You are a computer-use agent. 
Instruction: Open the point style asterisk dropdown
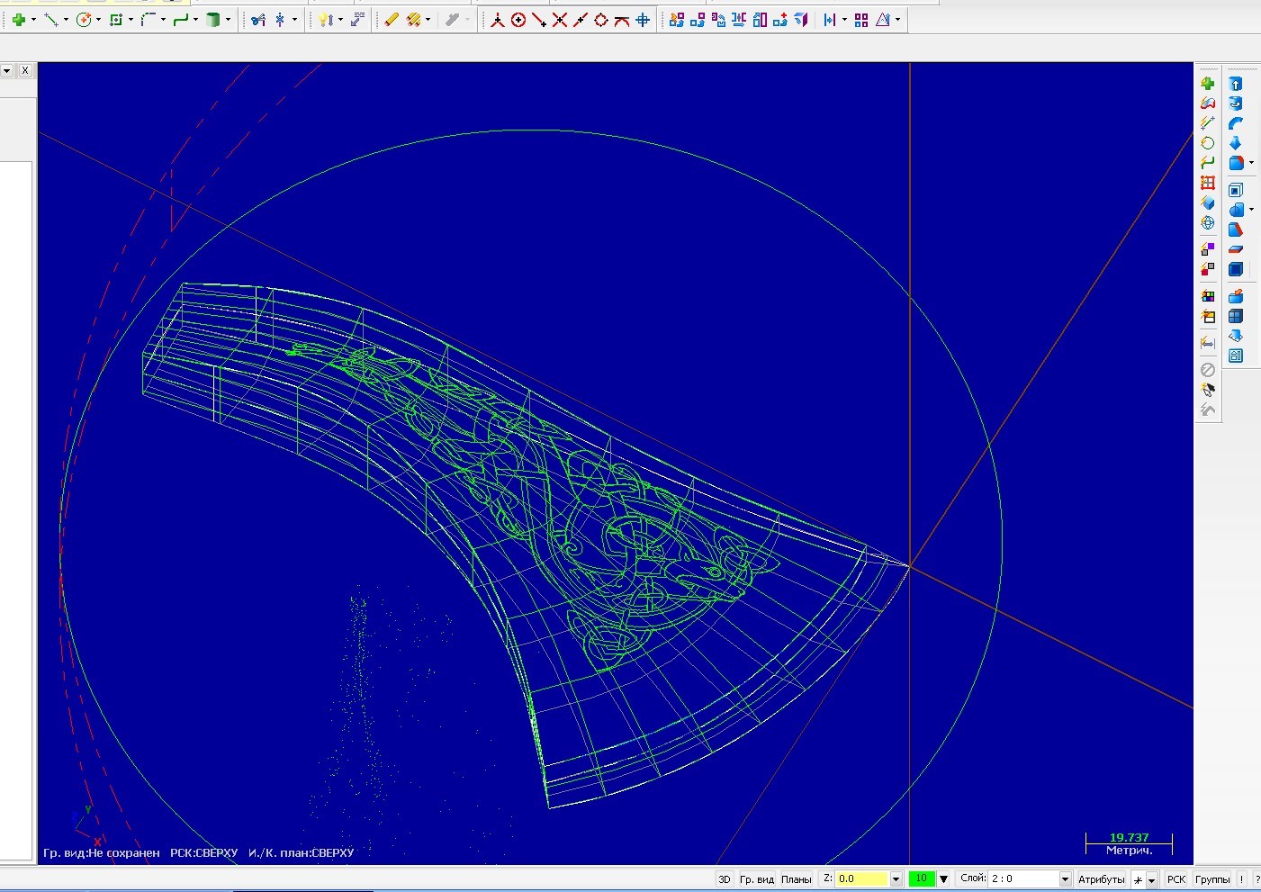[1152, 880]
